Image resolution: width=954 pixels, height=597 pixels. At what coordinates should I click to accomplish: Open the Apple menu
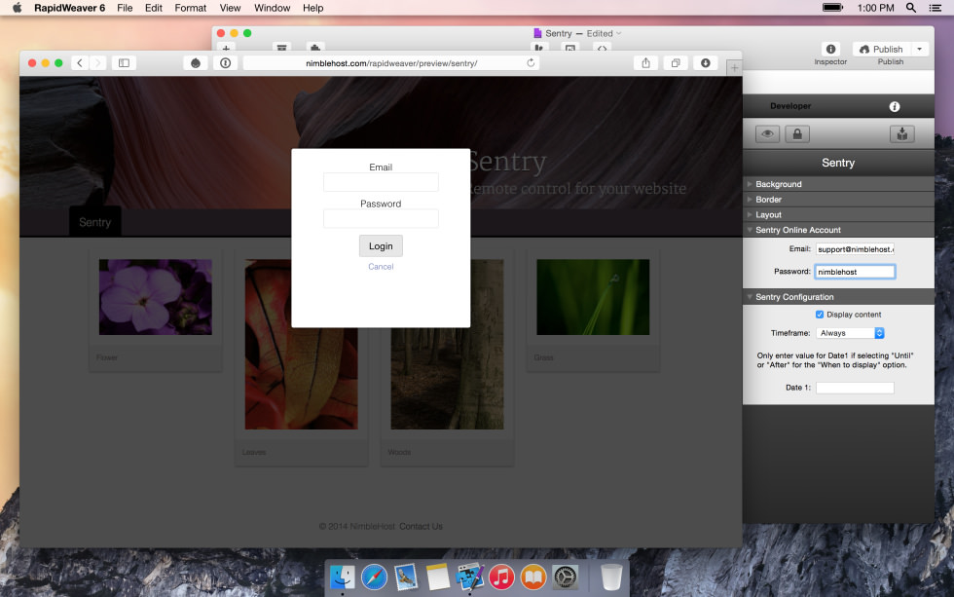(18, 8)
